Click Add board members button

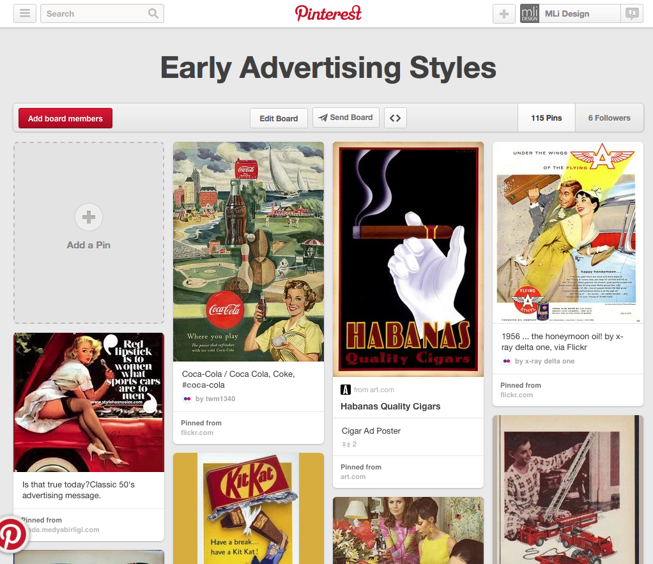coord(65,118)
